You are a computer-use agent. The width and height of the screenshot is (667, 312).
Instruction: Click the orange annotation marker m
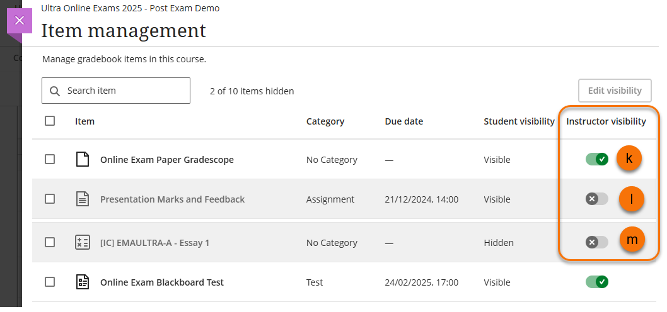click(x=632, y=240)
